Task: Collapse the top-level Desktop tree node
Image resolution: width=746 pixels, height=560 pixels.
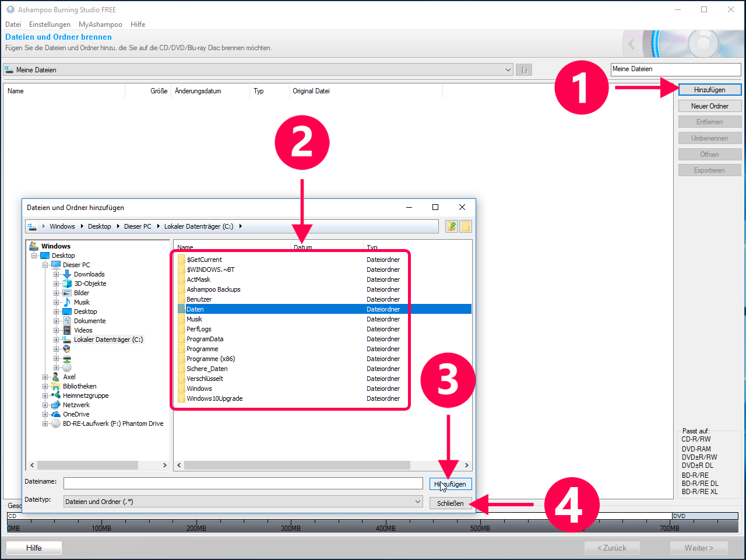Action: pos(34,256)
